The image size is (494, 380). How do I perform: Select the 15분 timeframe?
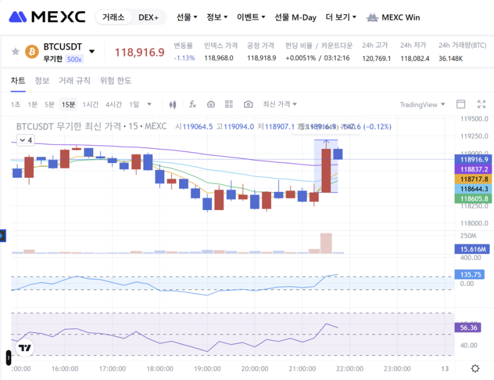tap(69, 104)
